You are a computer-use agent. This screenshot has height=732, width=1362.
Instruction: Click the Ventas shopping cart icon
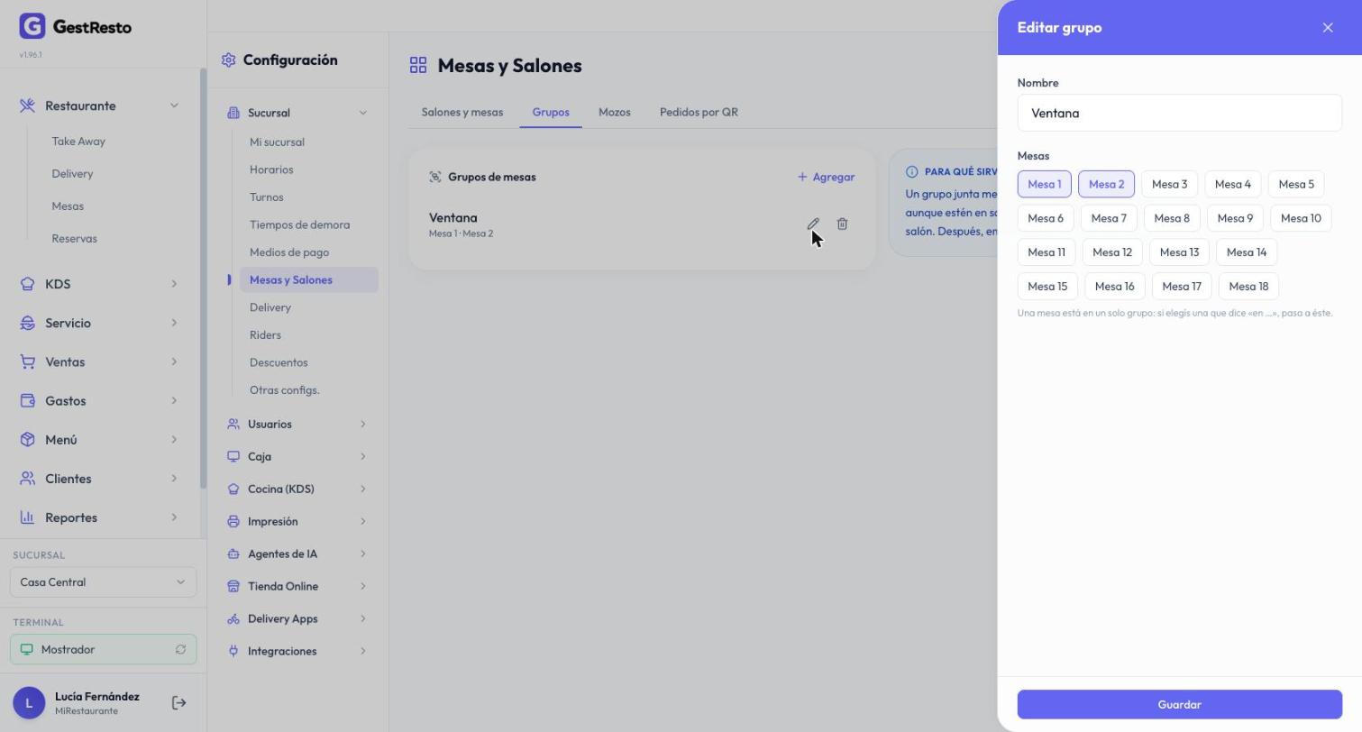click(27, 361)
